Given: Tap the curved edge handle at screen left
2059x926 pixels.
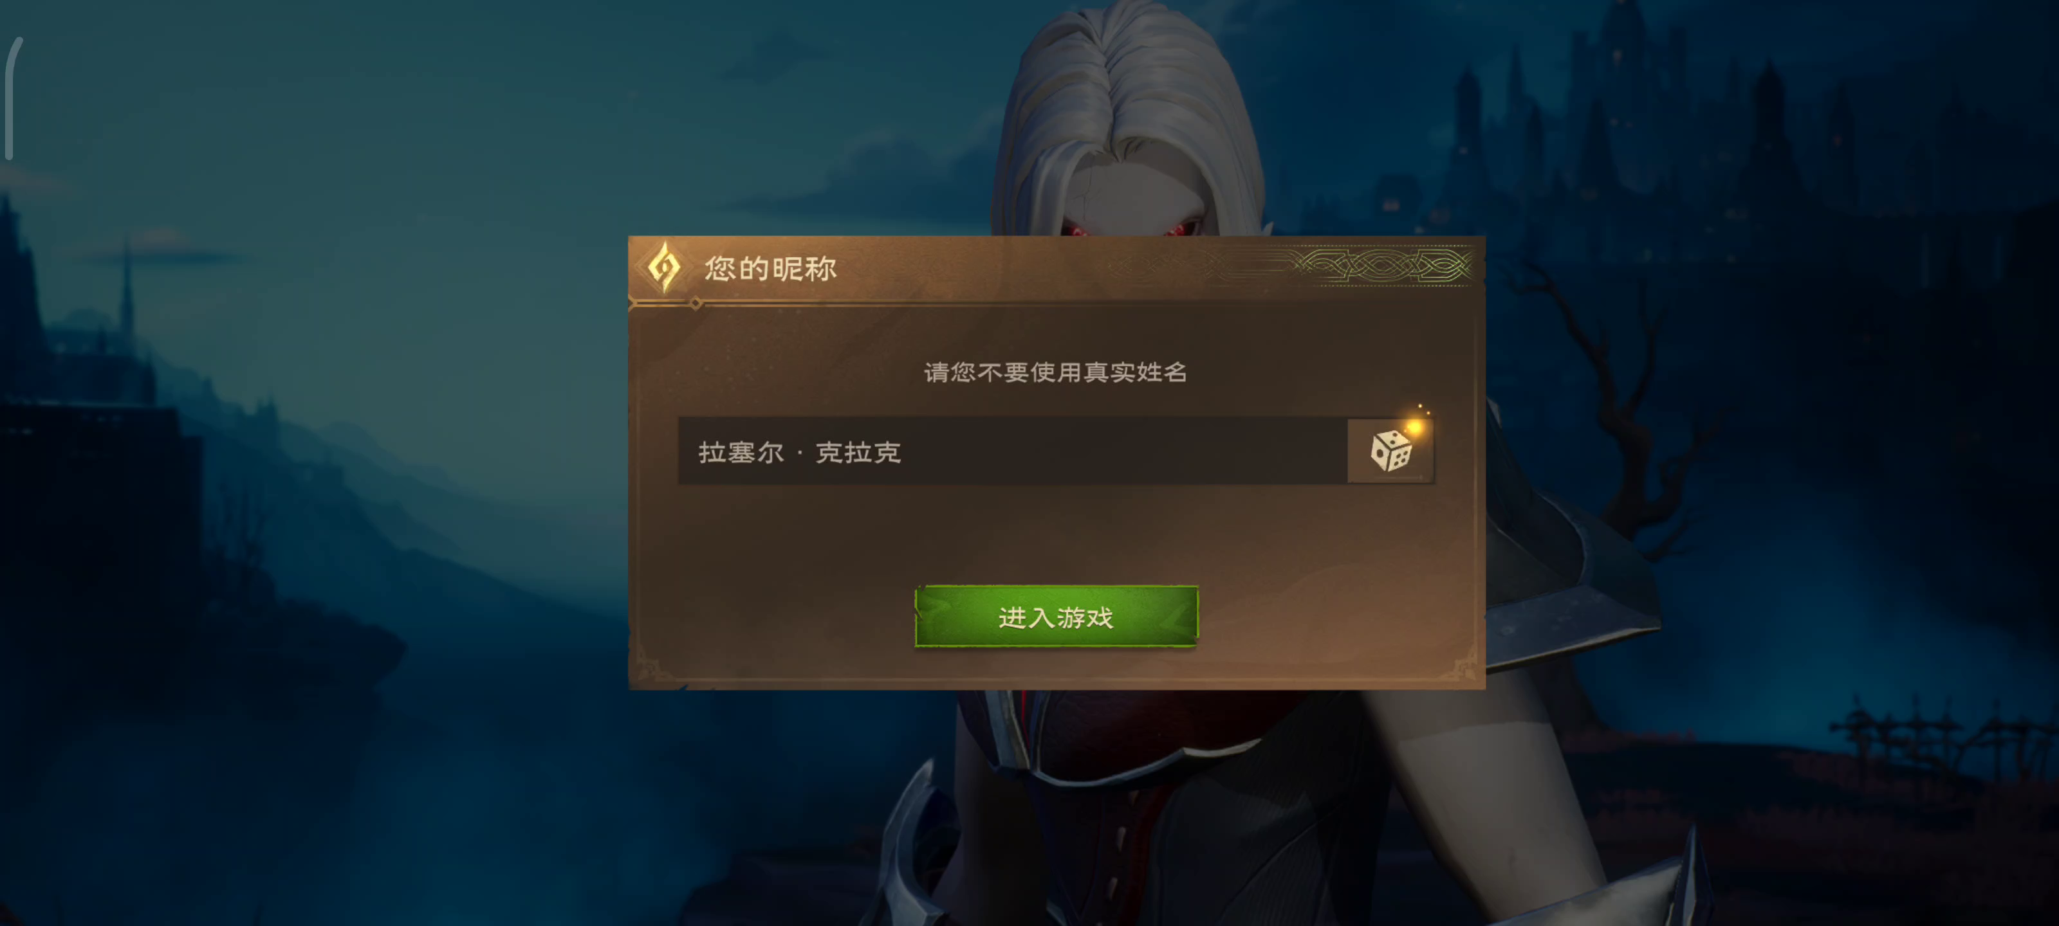Looking at the screenshot, I should point(10,98).
